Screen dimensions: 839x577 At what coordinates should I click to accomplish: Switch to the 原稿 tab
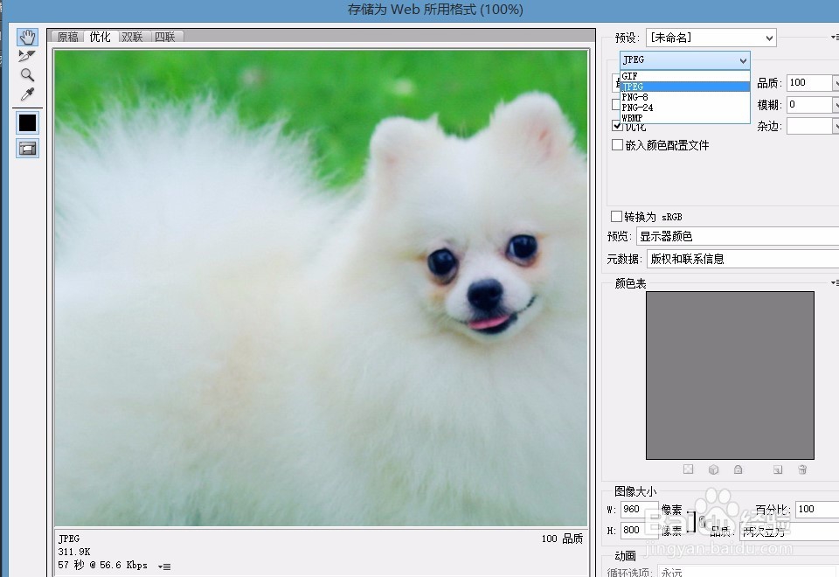pos(68,37)
